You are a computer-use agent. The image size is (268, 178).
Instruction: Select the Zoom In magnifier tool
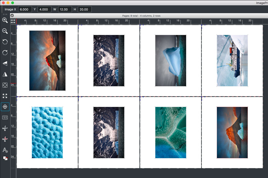point(5,20)
